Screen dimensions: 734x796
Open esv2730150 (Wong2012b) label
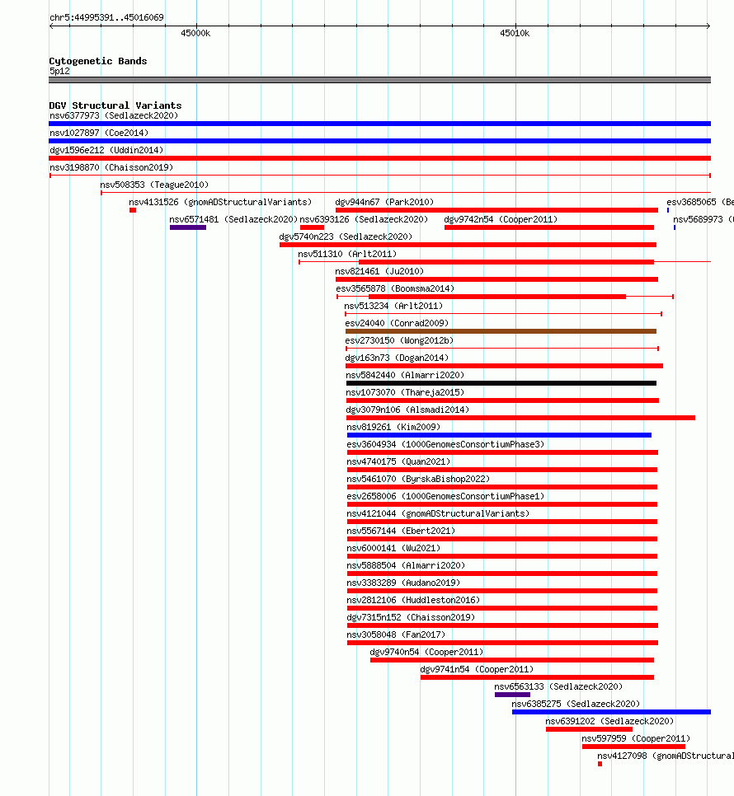399,339
